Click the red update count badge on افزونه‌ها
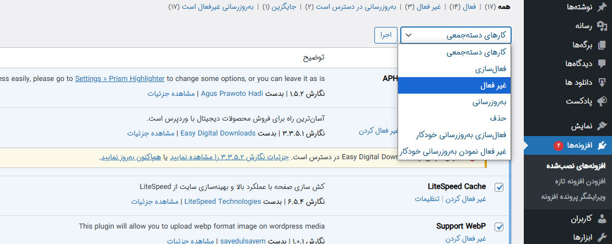 pos(559,145)
